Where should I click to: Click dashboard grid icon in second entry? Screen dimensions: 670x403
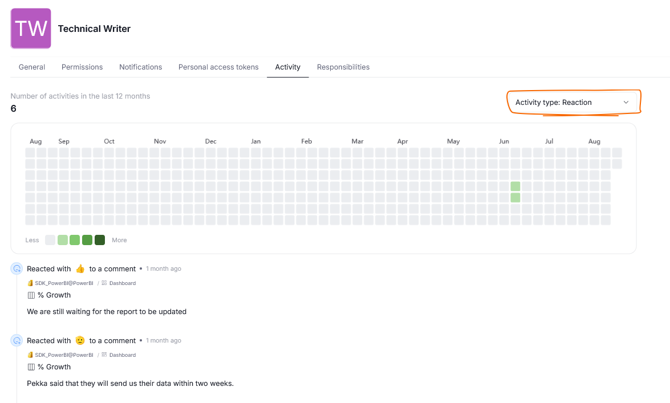click(104, 355)
